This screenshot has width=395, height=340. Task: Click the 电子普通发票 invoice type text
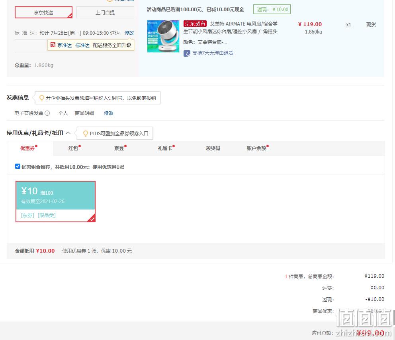pos(29,113)
